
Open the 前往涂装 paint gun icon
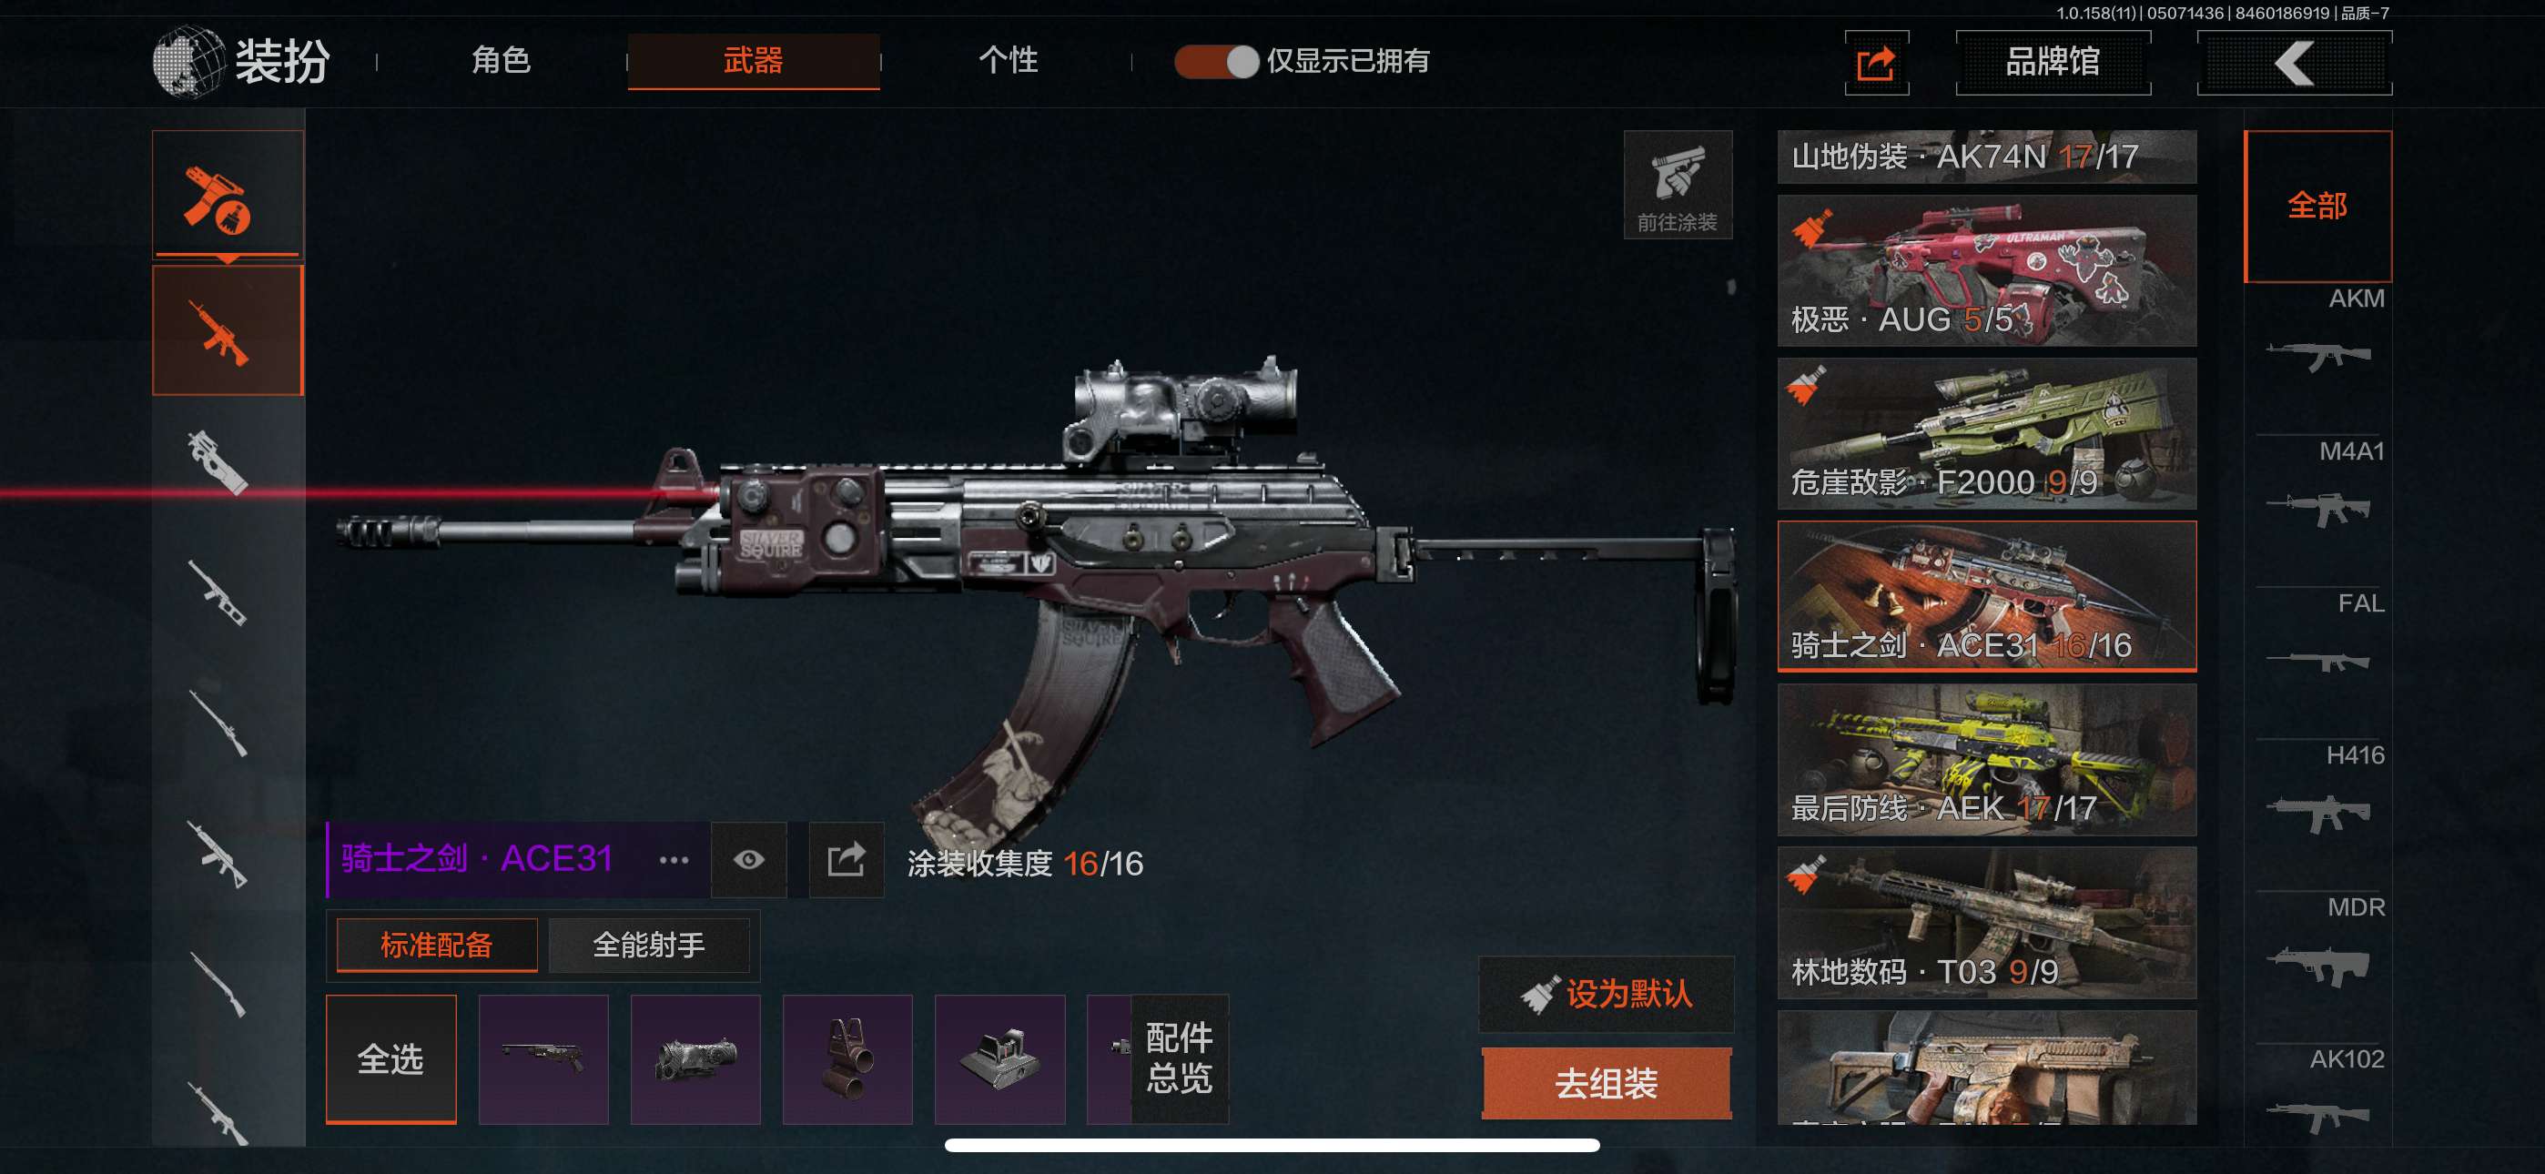pyautogui.click(x=1678, y=185)
